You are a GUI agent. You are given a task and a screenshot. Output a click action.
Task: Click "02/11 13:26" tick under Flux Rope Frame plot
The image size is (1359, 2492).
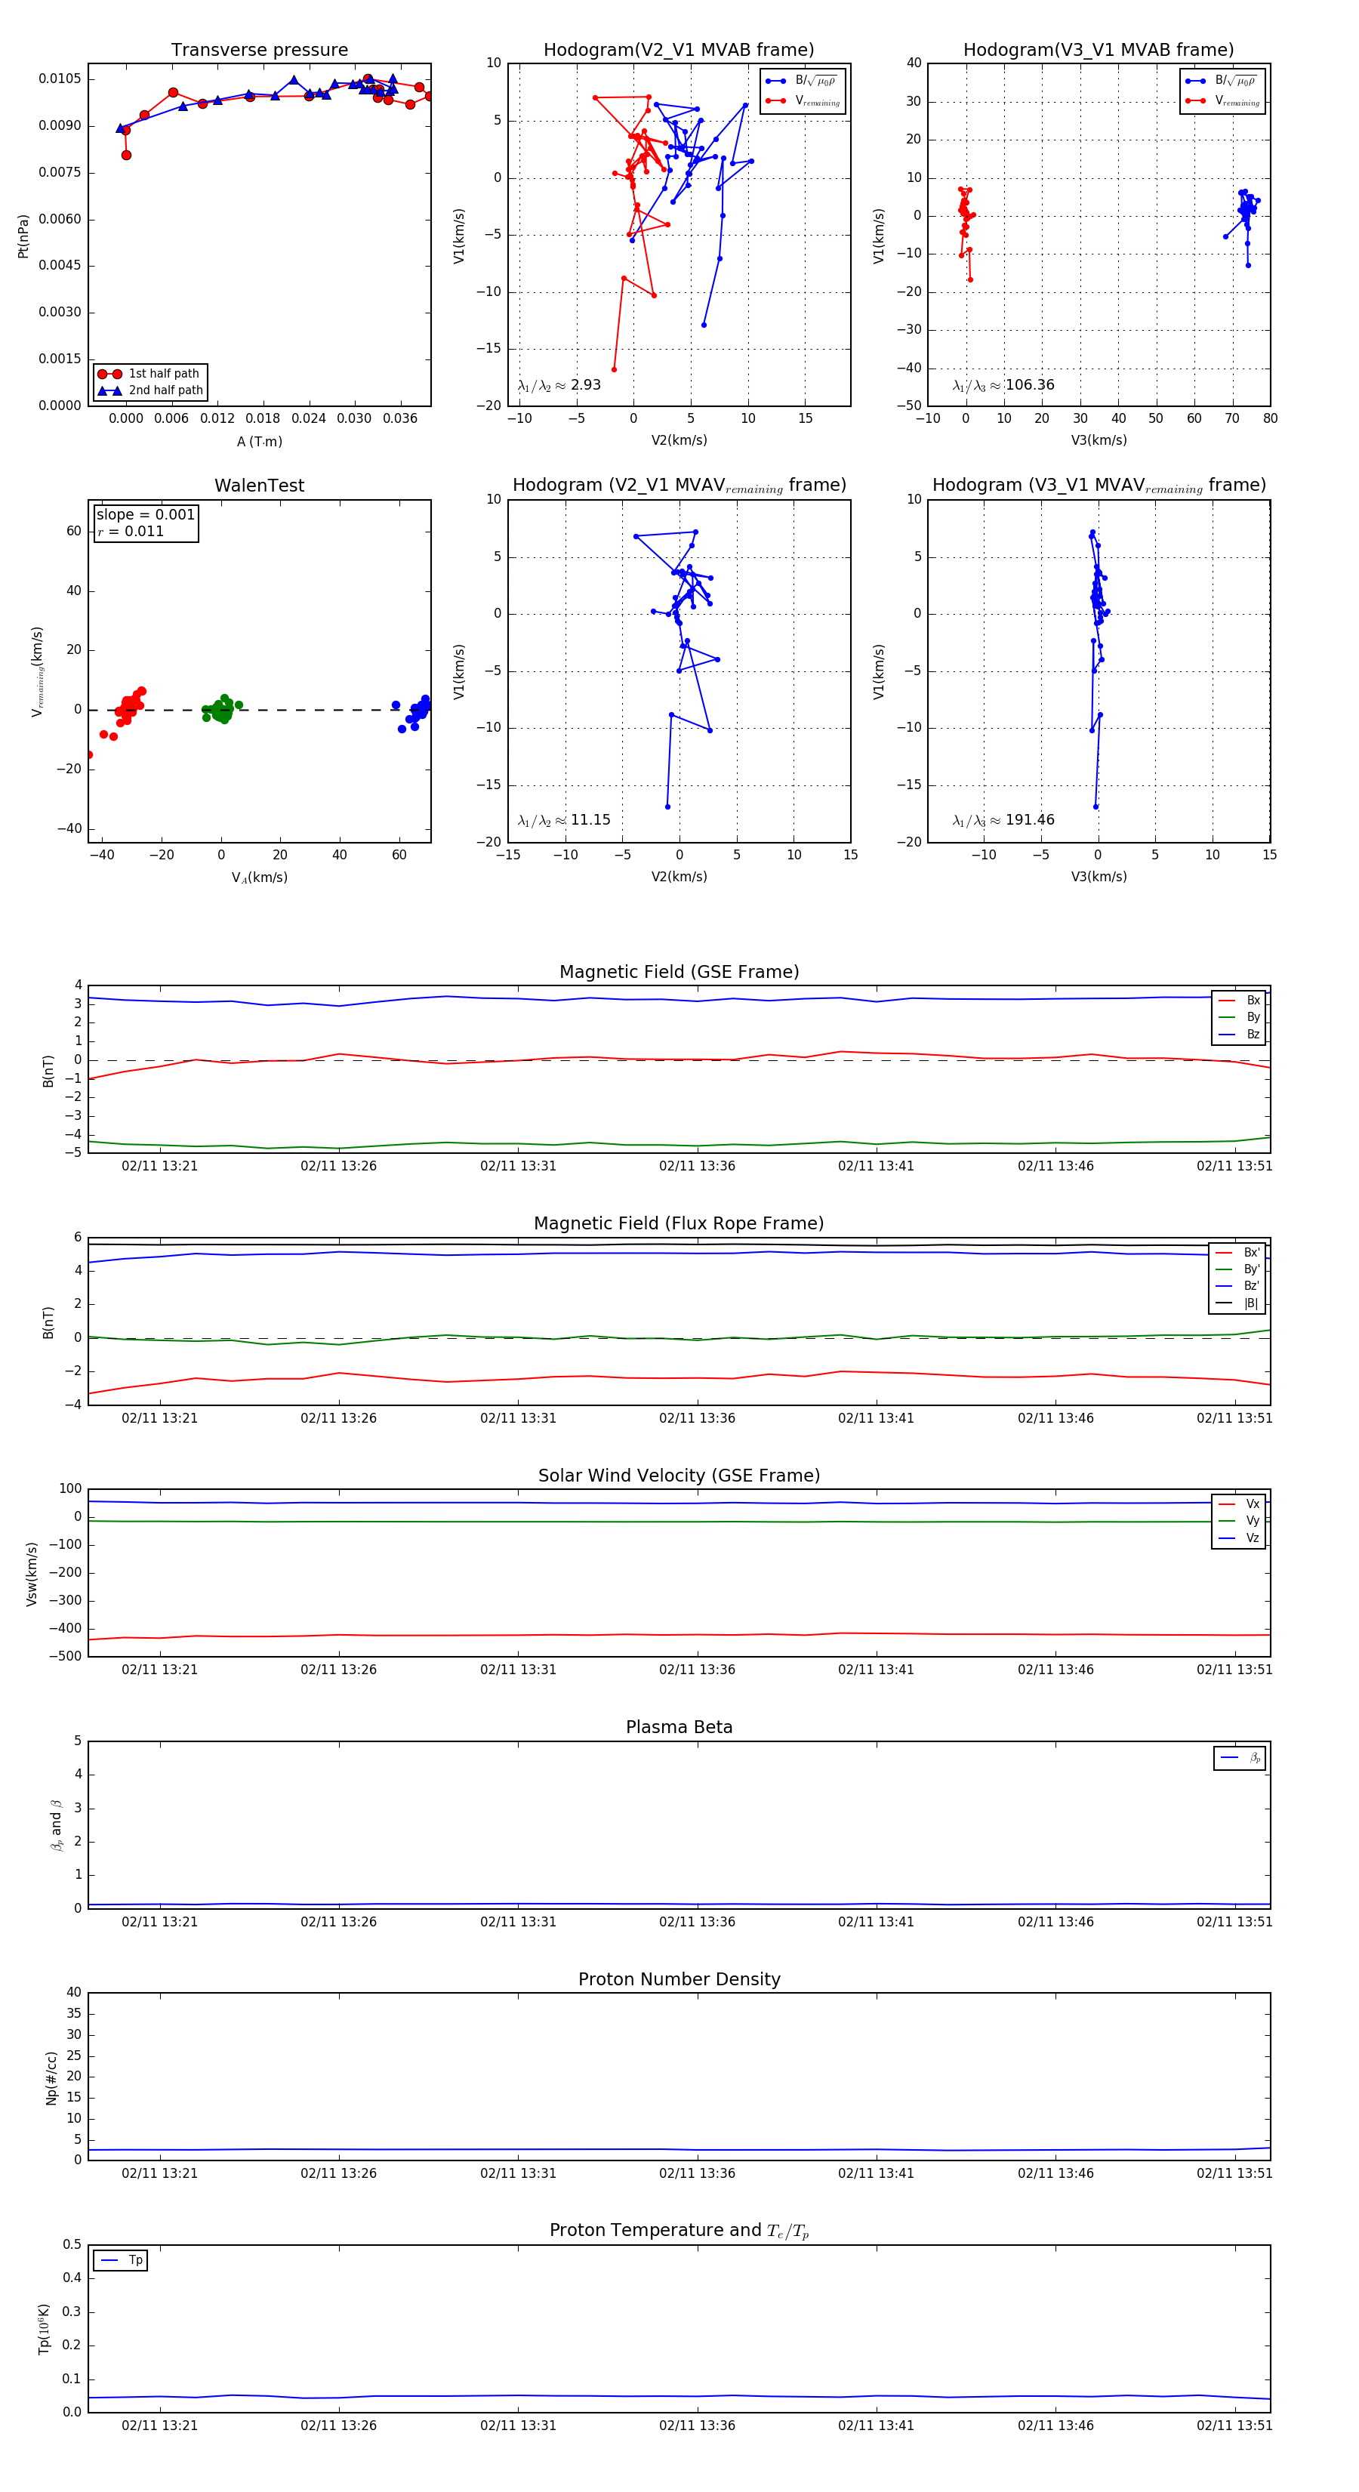[338, 1418]
